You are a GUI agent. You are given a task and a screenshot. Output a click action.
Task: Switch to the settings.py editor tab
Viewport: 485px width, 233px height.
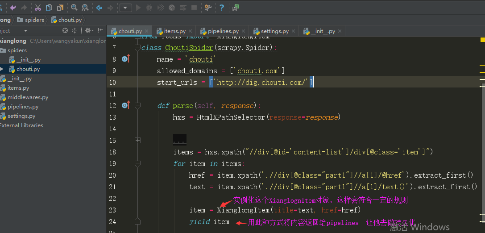click(274, 31)
